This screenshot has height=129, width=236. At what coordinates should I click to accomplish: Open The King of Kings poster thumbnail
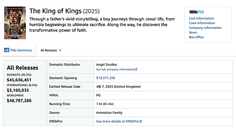pos(15,23)
